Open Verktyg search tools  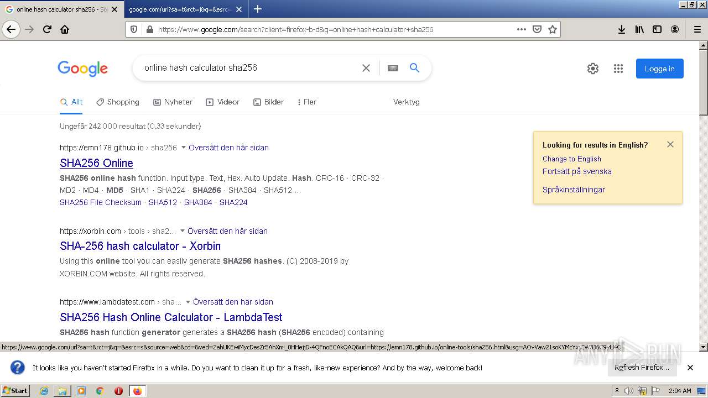pyautogui.click(x=407, y=102)
